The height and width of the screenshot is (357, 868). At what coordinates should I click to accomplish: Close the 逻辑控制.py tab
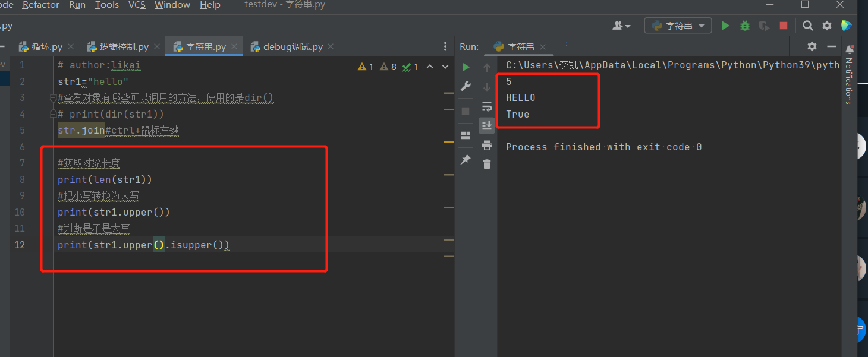[x=157, y=46]
